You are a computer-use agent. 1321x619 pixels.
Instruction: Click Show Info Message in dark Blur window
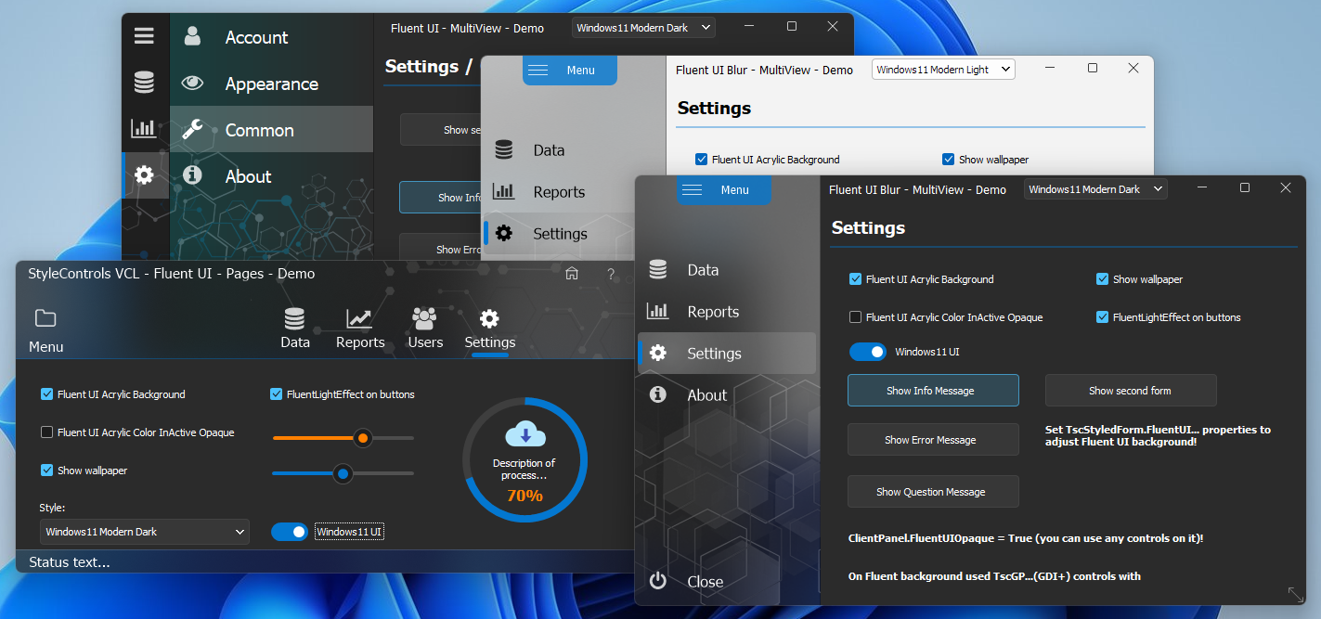933,391
